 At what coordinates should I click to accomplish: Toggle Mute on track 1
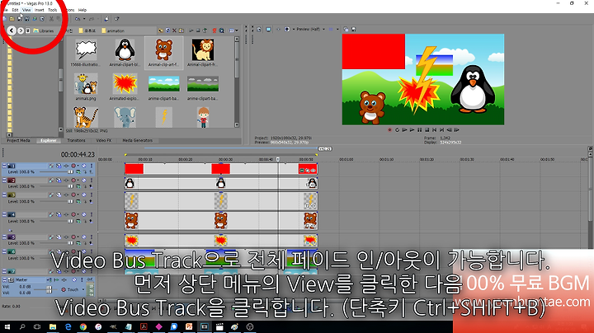point(84,166)
